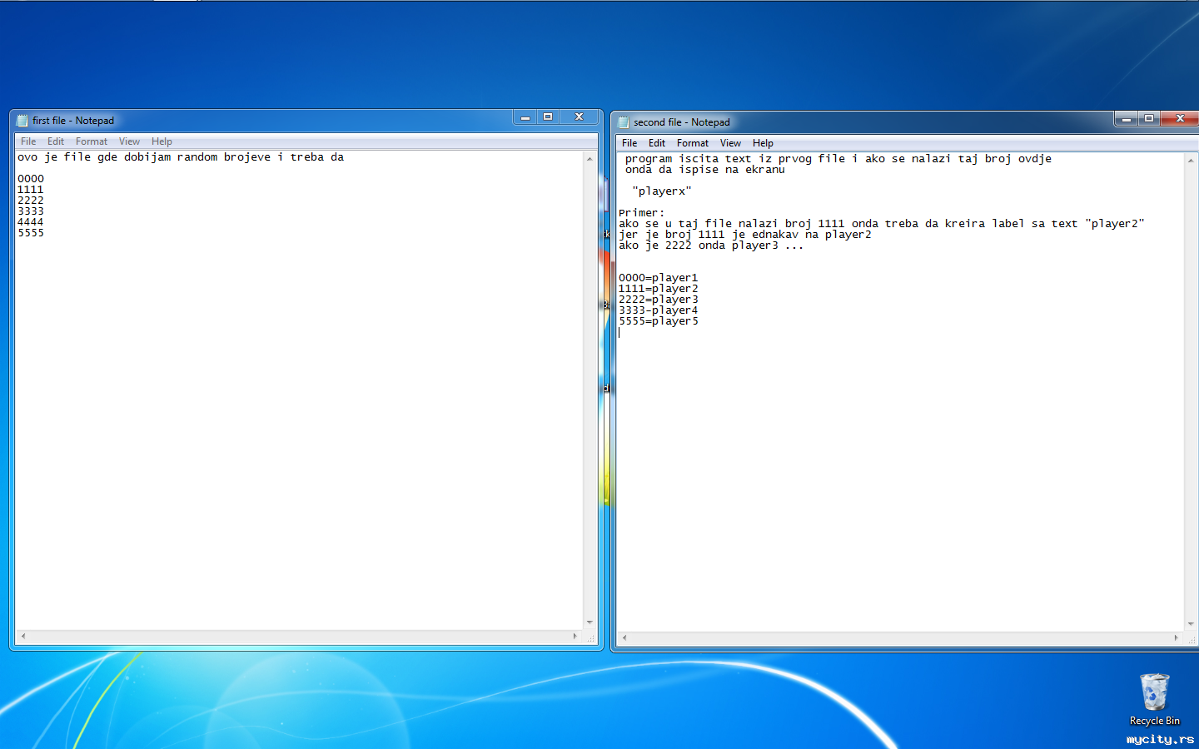Click the left scroll arrow in first file
The image size is (1199, 749).
click(22, 637)
